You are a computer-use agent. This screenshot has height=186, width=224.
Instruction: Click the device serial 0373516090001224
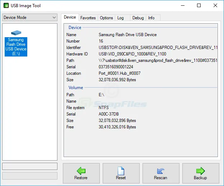point(116,67)
